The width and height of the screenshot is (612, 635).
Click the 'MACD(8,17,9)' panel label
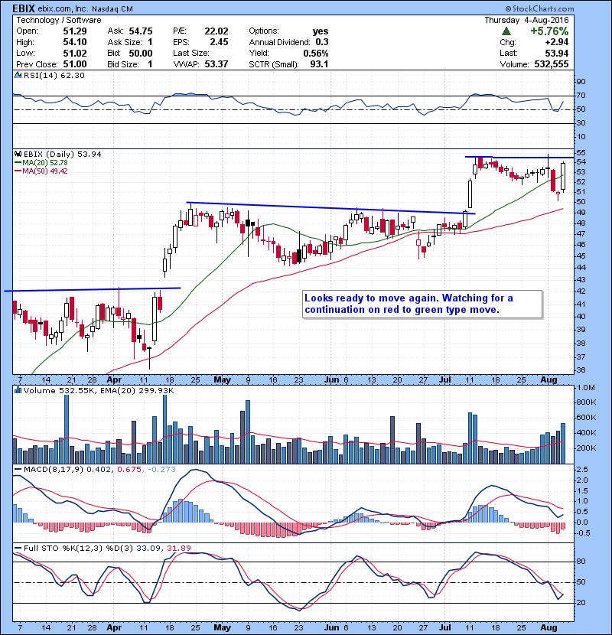pos(54,470)
